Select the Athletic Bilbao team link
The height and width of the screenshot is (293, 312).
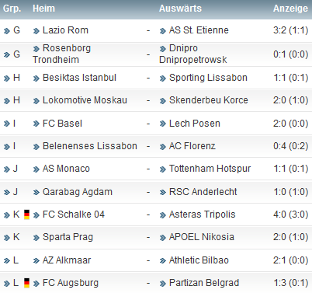199,260
